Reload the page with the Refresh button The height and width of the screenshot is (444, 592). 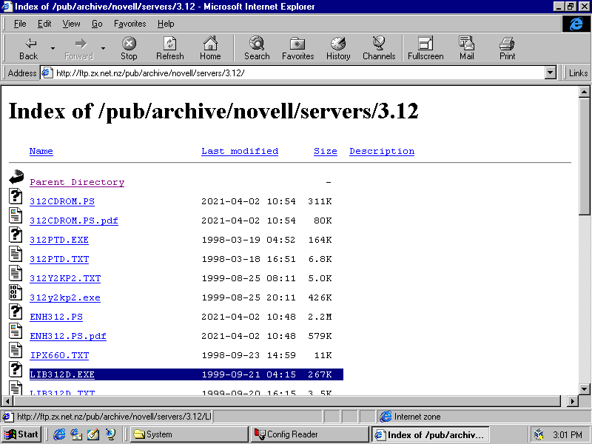click(x=170, y=48)
